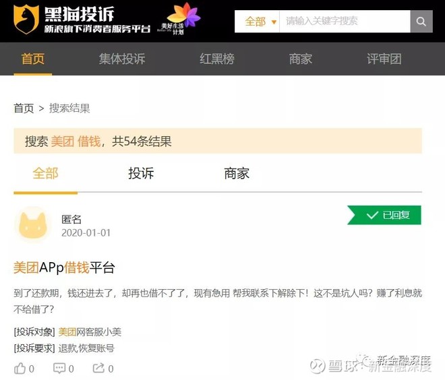445x380 pixels.
Task: Click the date 2020-01-01
Action: 86,233
